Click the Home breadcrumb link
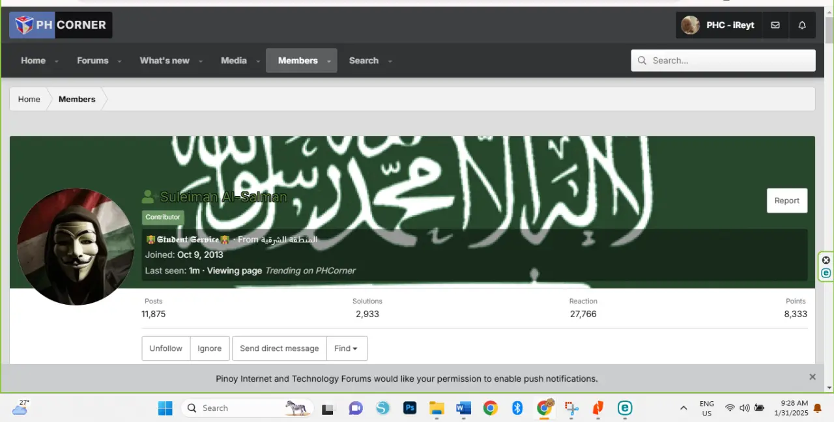 (x=29, y=99)
